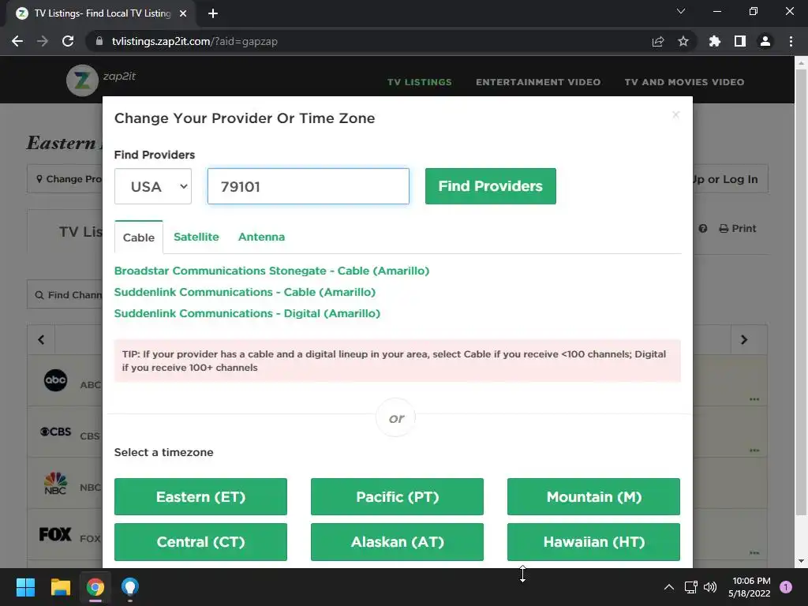The image size is (808, 606).
Task: Reload the page
Action: (x=68, y=41)
